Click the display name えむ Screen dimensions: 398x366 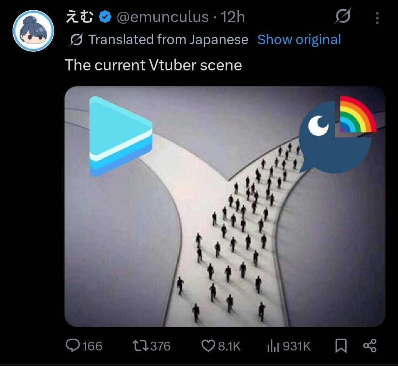point(80,17)
